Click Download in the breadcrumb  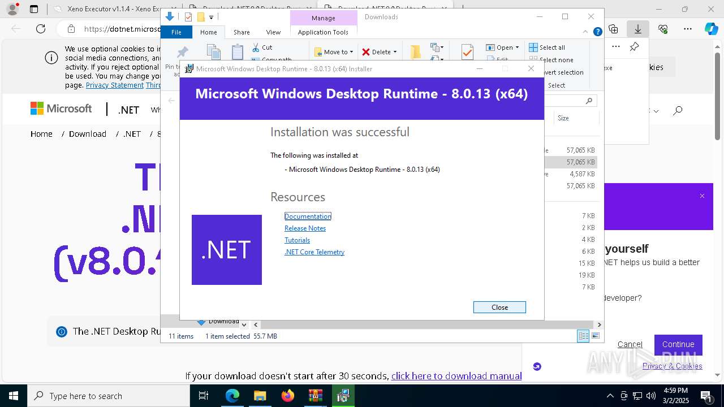(x=88, y=134)
